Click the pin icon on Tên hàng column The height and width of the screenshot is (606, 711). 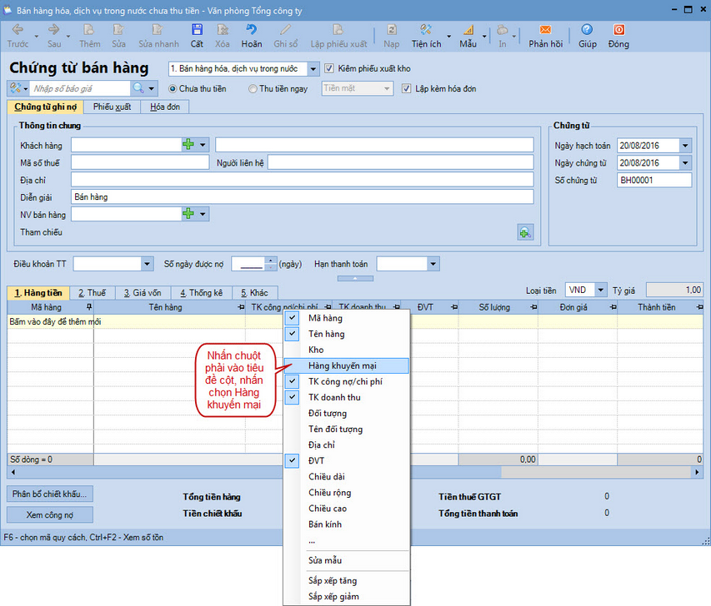click(241, 307)
